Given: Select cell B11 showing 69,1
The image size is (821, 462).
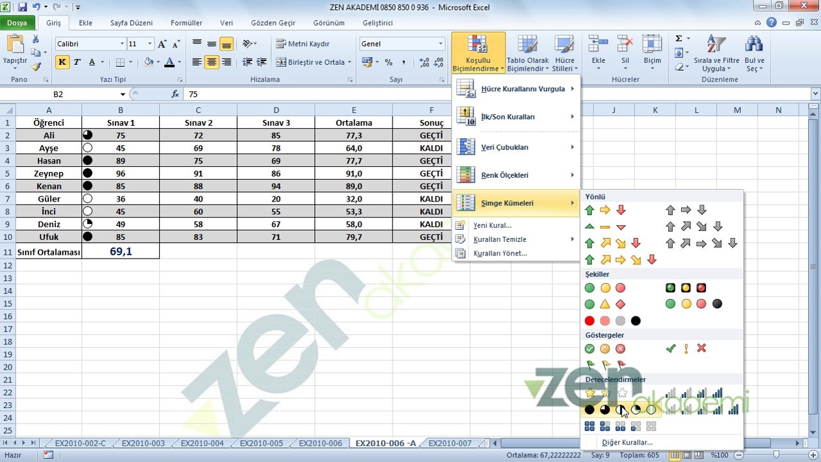Looking at the screenshot, I should click(121, 252).
